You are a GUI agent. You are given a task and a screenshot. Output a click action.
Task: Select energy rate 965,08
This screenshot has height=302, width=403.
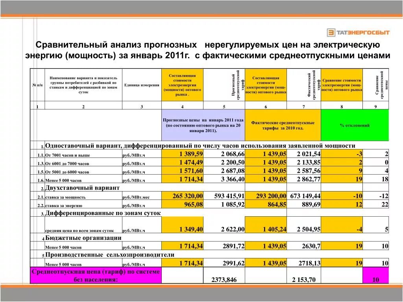pos(183,204)
